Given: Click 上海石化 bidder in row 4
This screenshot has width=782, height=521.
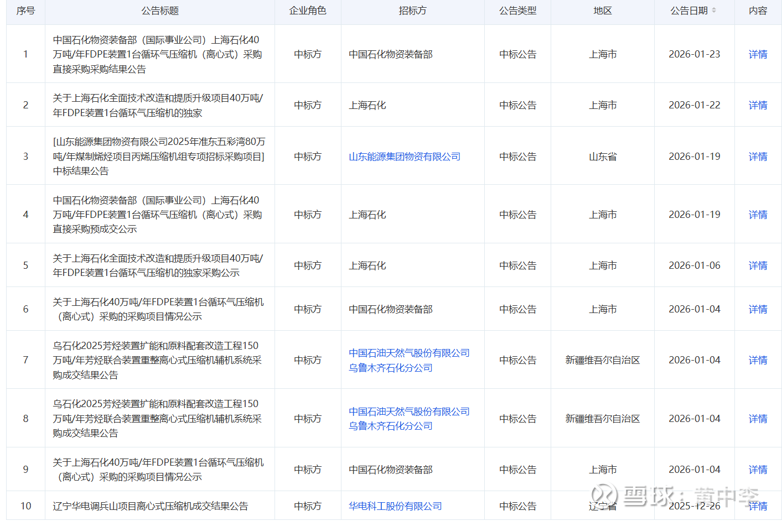Looking at the screenshot, I should point(367,215).
